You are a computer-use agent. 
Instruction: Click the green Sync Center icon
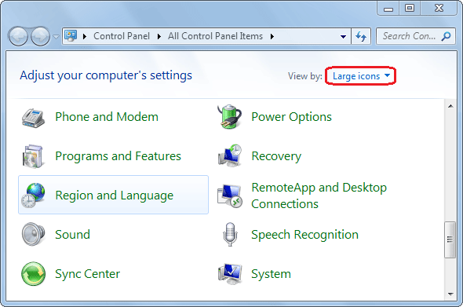tap(34, 273)
